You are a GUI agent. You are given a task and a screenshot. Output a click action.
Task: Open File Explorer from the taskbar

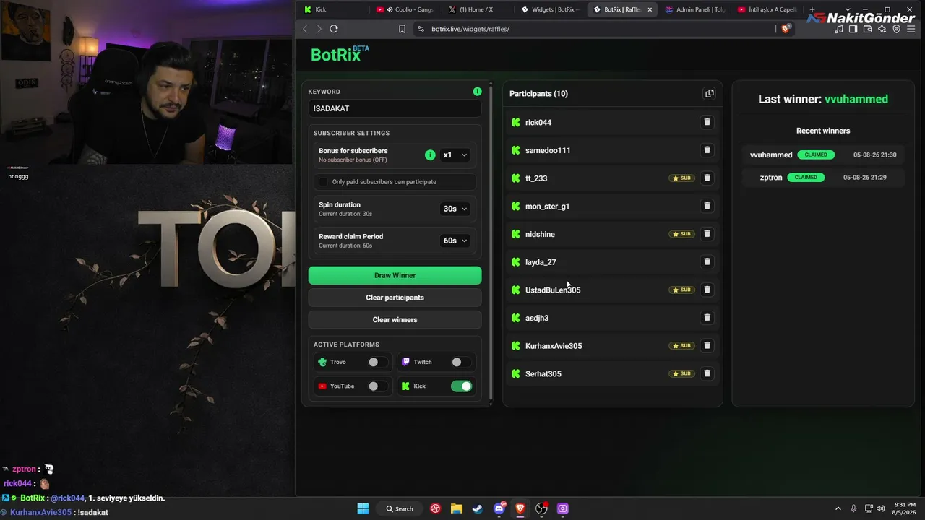[457, 508]
